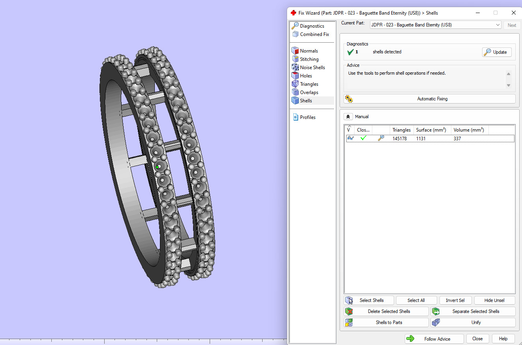Click the Profiles document icon
The height and width of the screenshot is (345, 522).
point(295,117)
